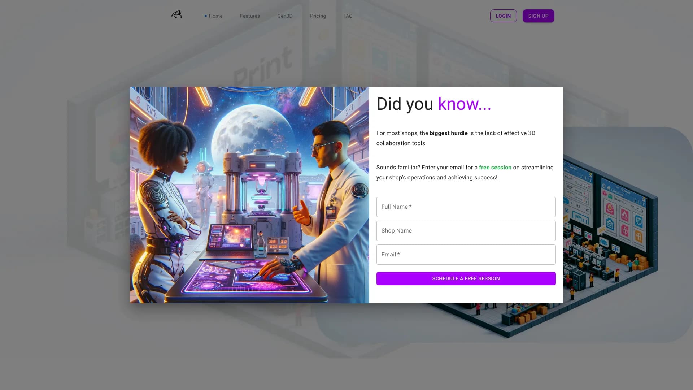The width and height of the screenshot is (693, 390).
Task: Open the FAQ section
Action: (348, 16)
